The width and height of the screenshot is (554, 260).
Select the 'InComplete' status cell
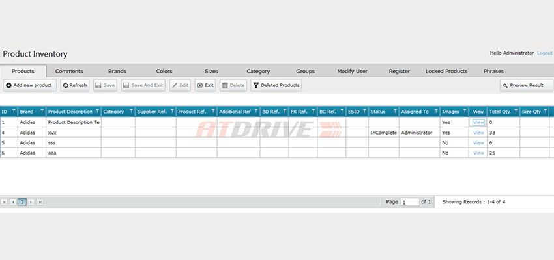click(x=384, y=133)
